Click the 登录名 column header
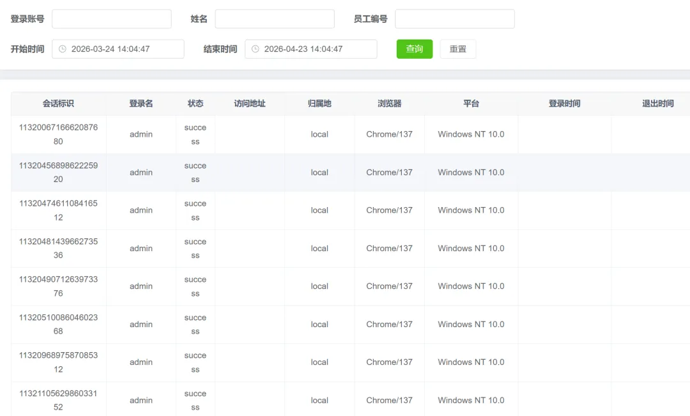This screenshot has height=416, width=690. pos(141,104)
